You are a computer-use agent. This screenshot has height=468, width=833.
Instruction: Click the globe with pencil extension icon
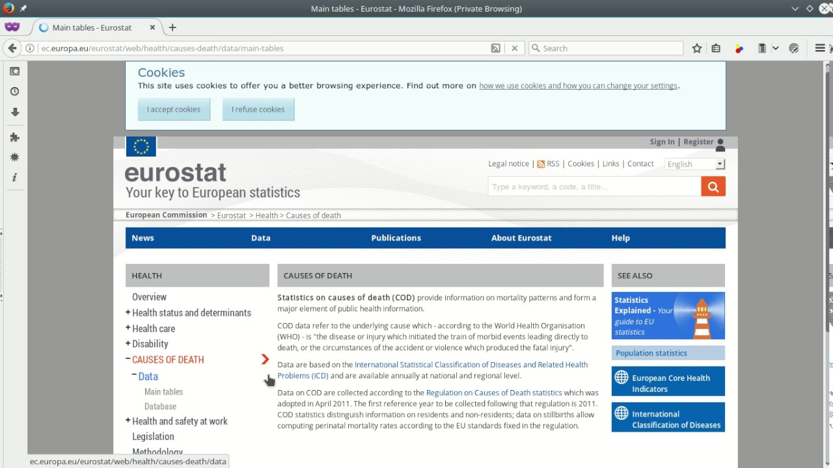pos(794,48)
